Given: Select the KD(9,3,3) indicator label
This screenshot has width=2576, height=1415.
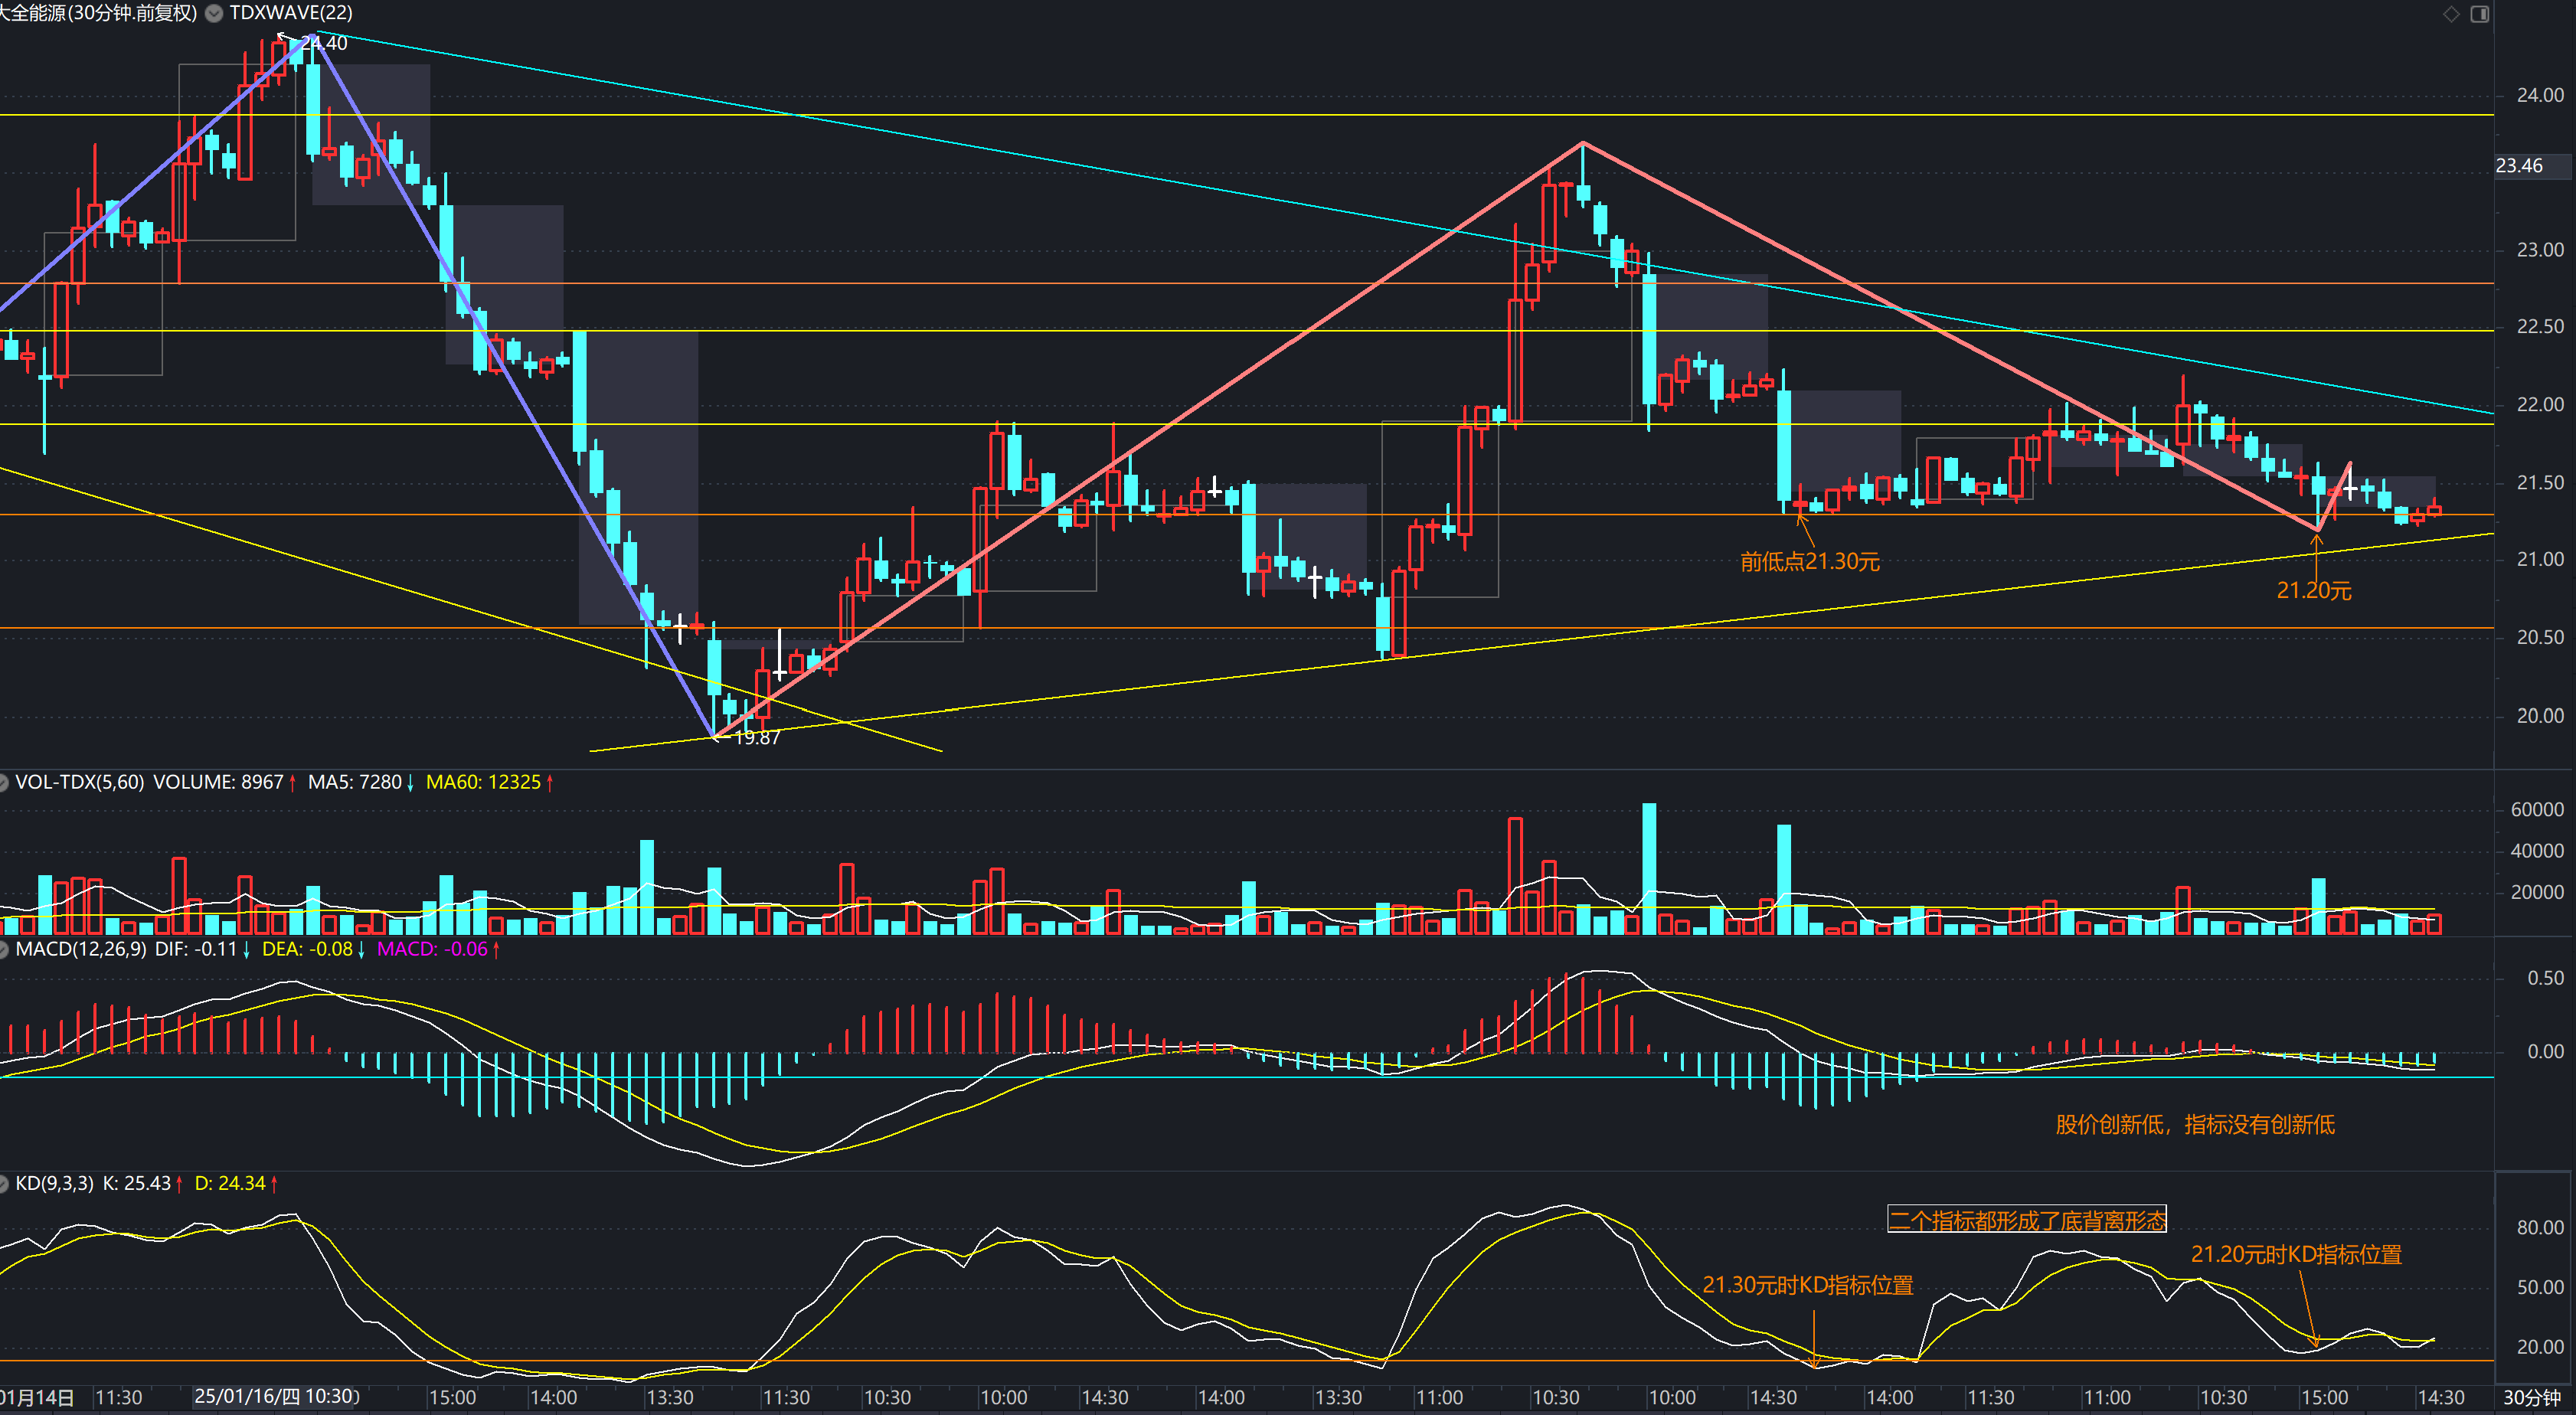Looking at the screenshot, I should point(54,1184).
